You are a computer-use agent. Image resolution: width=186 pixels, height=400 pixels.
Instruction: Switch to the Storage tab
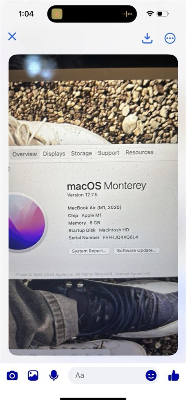point(81,153)
